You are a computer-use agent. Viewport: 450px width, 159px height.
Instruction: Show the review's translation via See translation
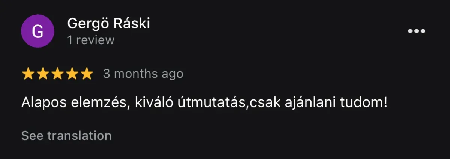[66, 135]
